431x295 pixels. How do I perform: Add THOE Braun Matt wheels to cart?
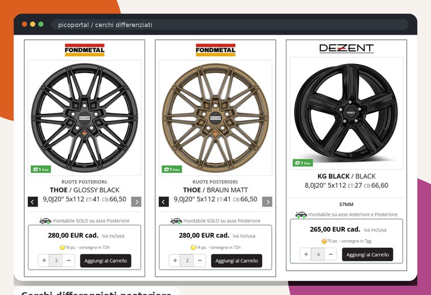(236, 260)
